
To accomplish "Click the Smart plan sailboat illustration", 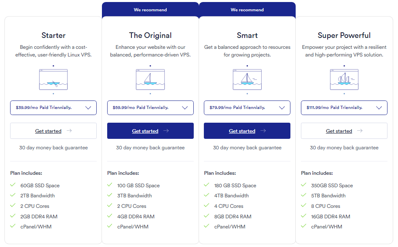I will point(247,80).
